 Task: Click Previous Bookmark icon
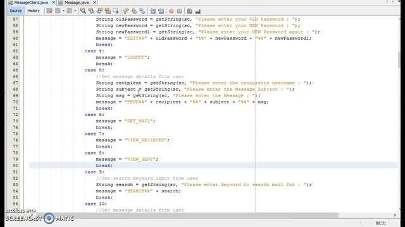pyautogui.click(x=126, y=11)
